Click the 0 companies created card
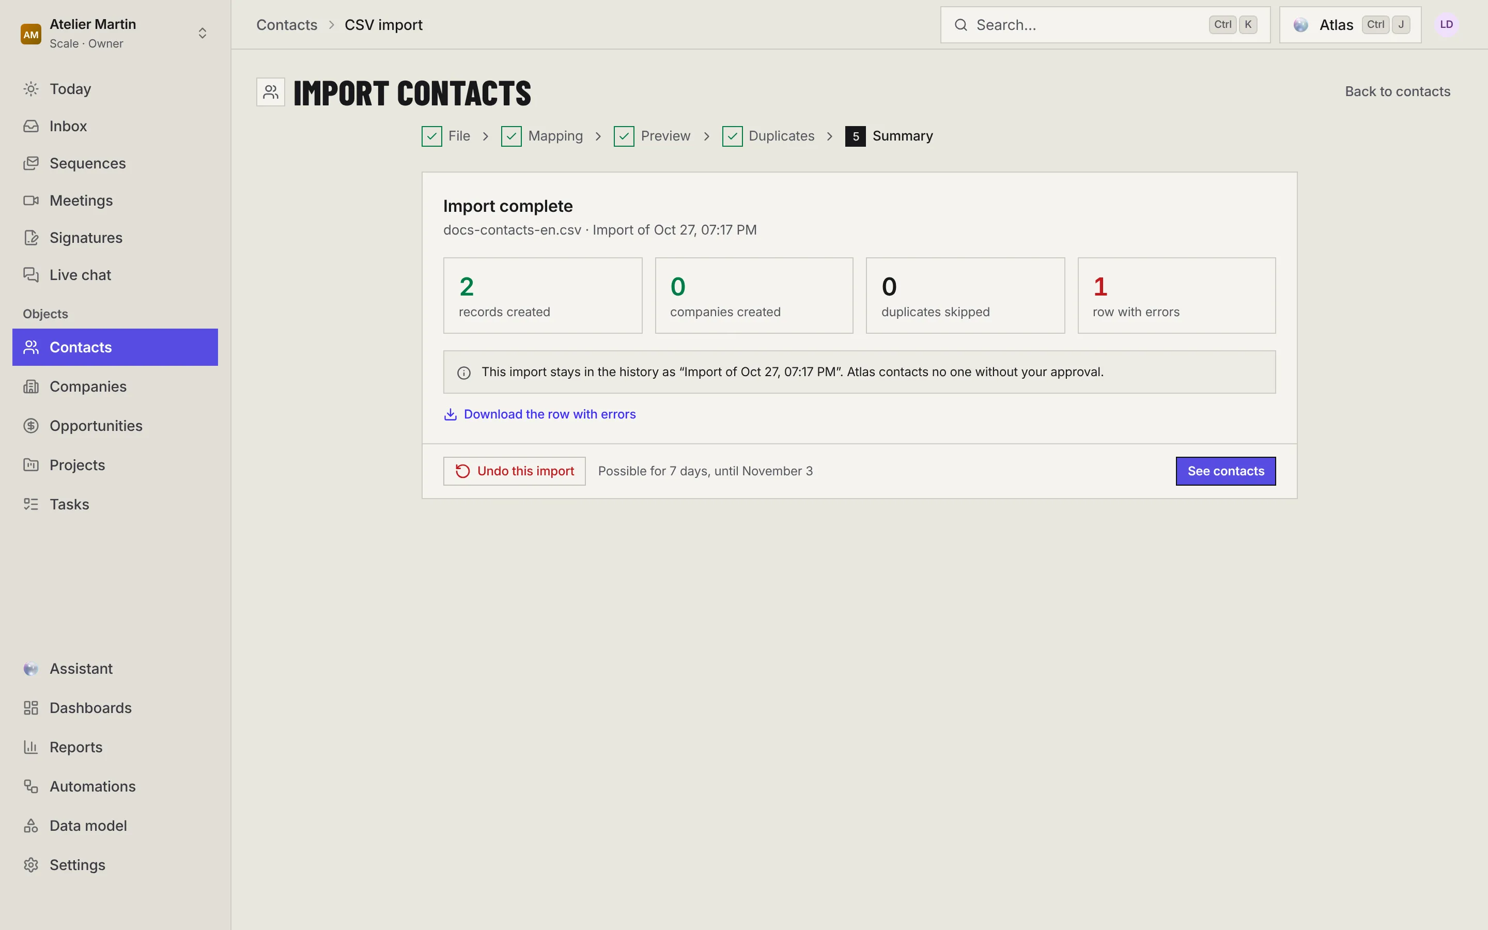 coord(754,296)
